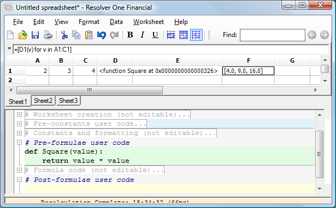Toggle the highlighted grid lines icon

[x=196, y=35]
